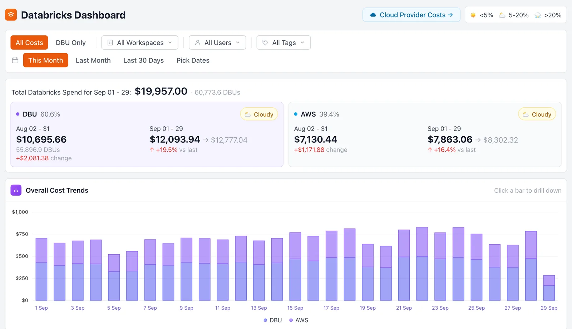Click the sun icon for <5%

coord(473,15)
